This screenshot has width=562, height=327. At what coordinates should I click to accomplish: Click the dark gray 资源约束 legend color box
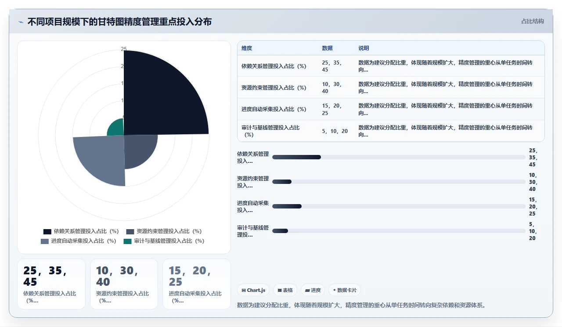130,231
